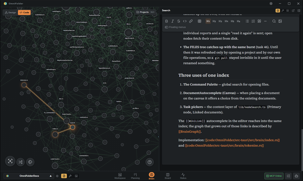Open the brain/index.rs code link
Screen dimensions: 303x181
242,140
